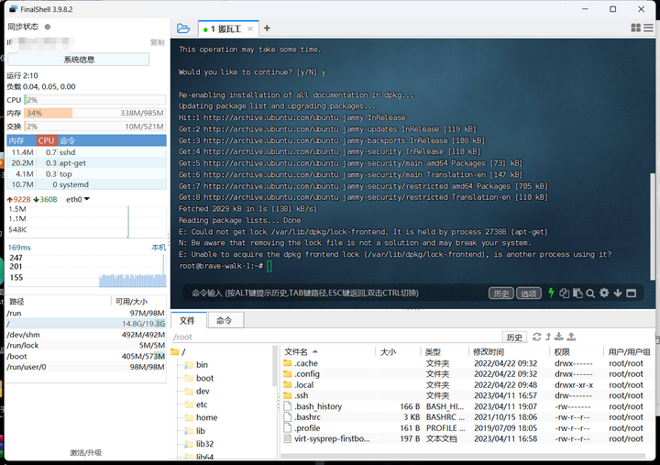Click the terminal search magnifier icon

click(x=590, y=293)
